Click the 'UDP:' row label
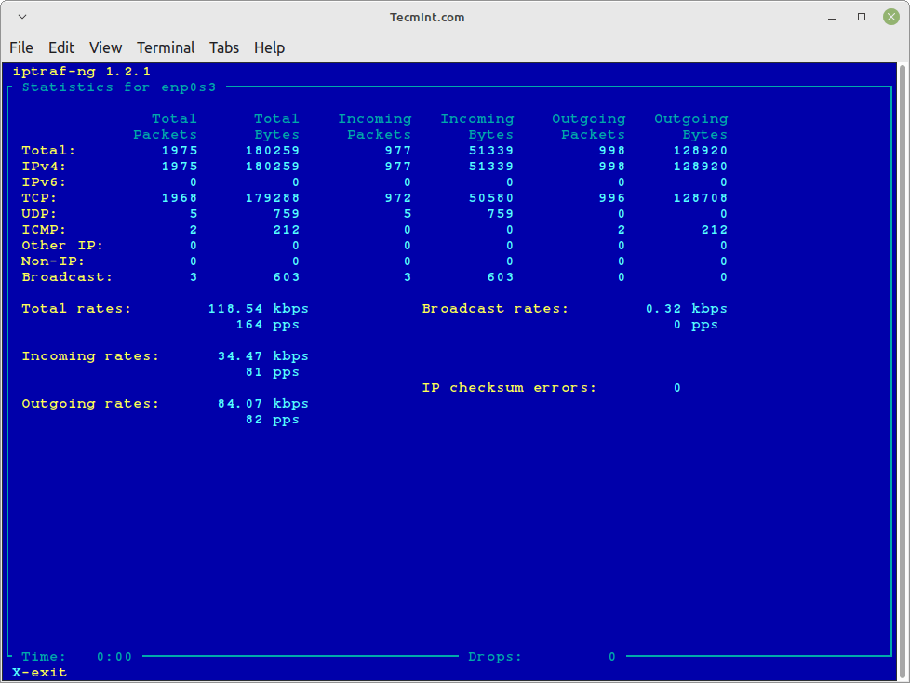910x683 pixels. click(x=39, y=213)
